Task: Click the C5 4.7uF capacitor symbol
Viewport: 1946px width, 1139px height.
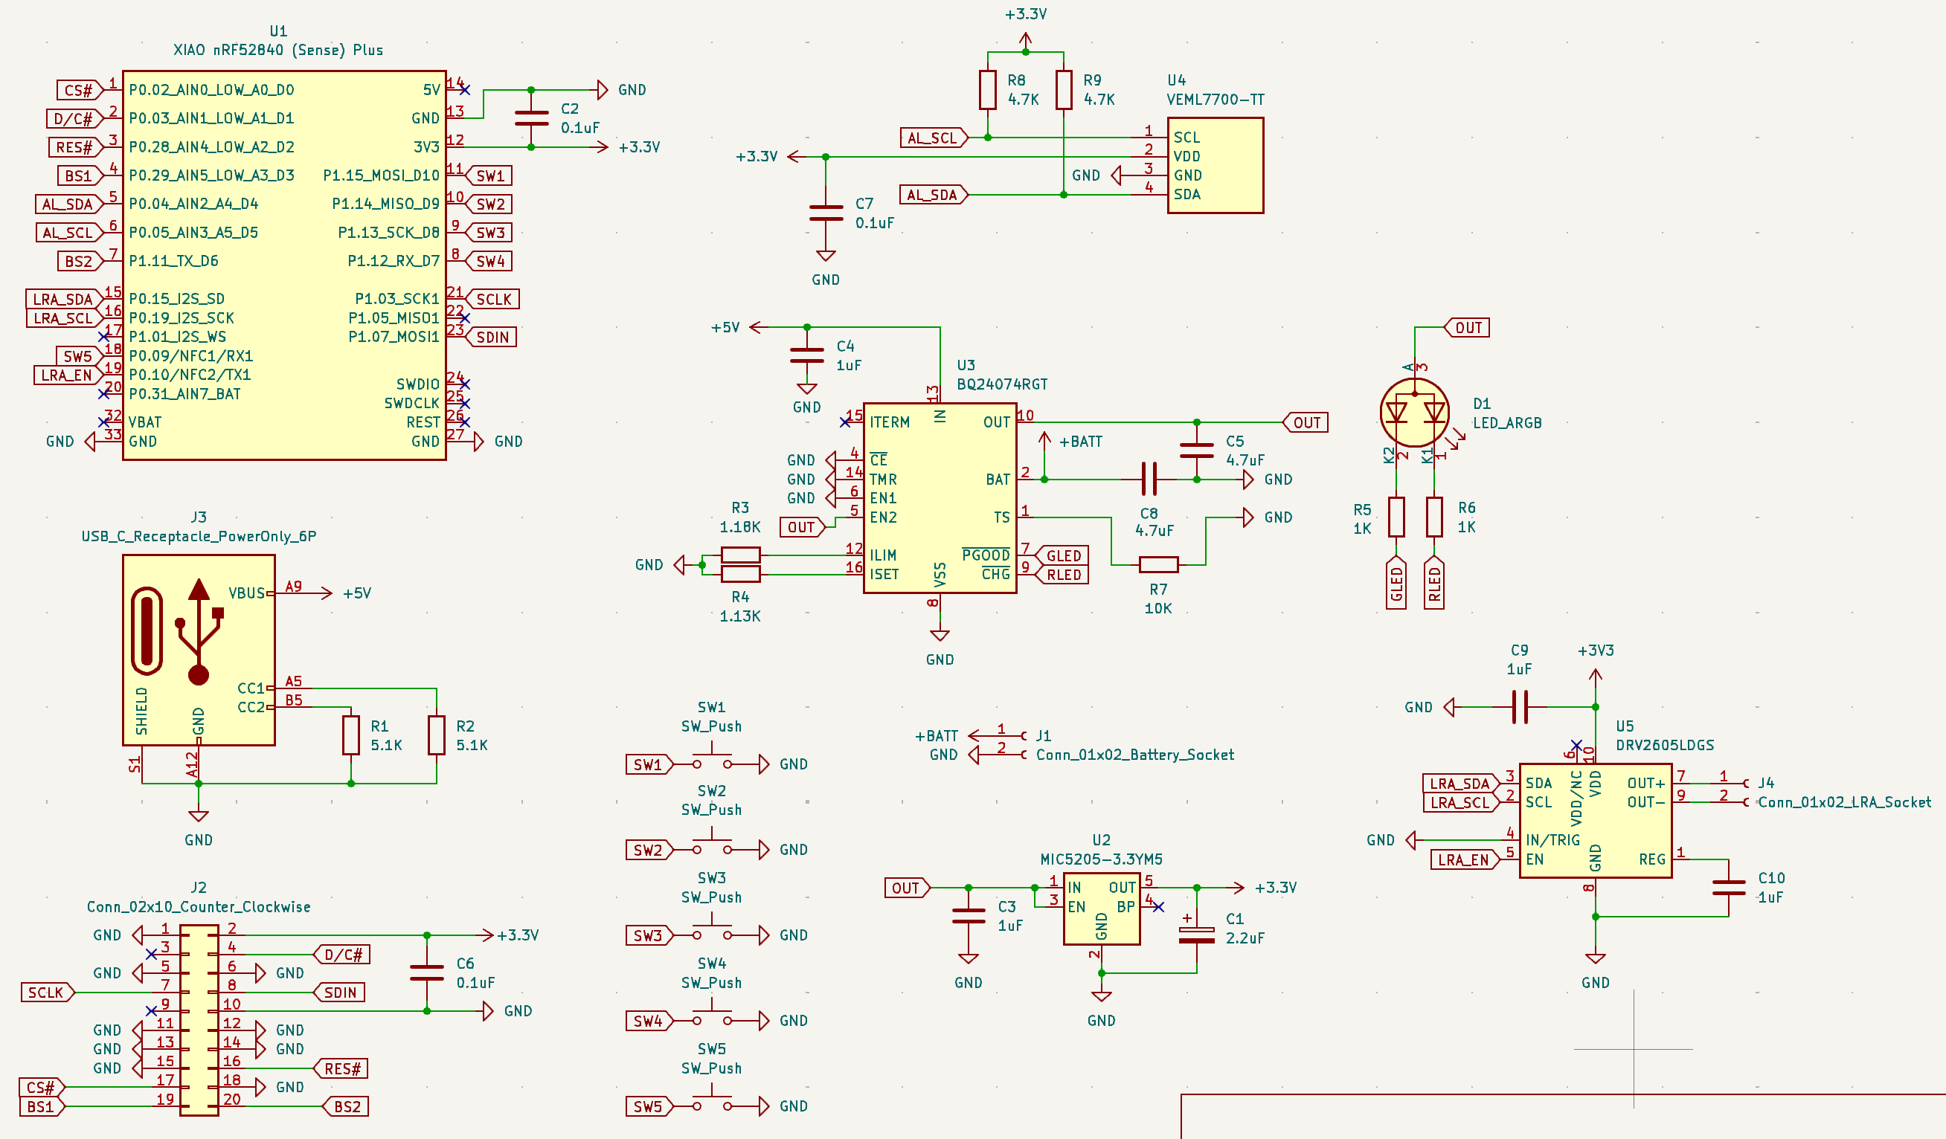Action: click(x=1196, y=451)
